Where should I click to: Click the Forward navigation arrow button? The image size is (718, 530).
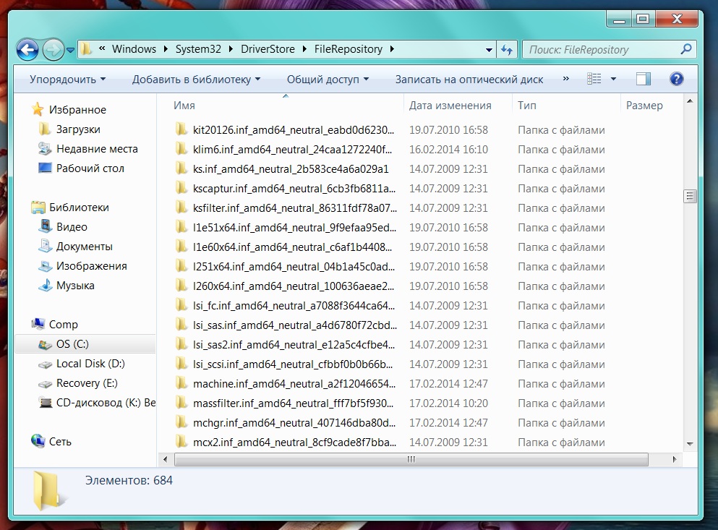[x=53, y=49]
